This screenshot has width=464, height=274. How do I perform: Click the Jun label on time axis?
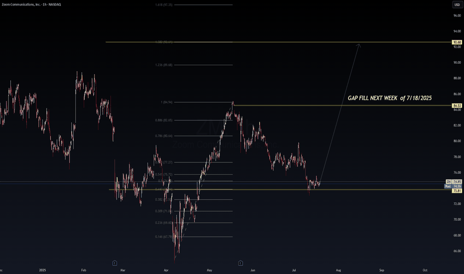coord(253,270)
